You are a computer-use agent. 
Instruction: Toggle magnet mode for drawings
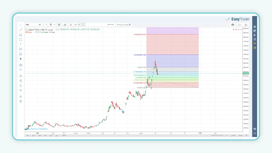[21, 76]
